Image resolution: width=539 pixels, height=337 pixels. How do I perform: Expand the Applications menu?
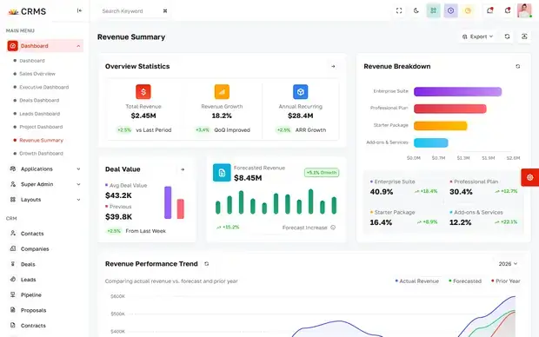[45, 169]
